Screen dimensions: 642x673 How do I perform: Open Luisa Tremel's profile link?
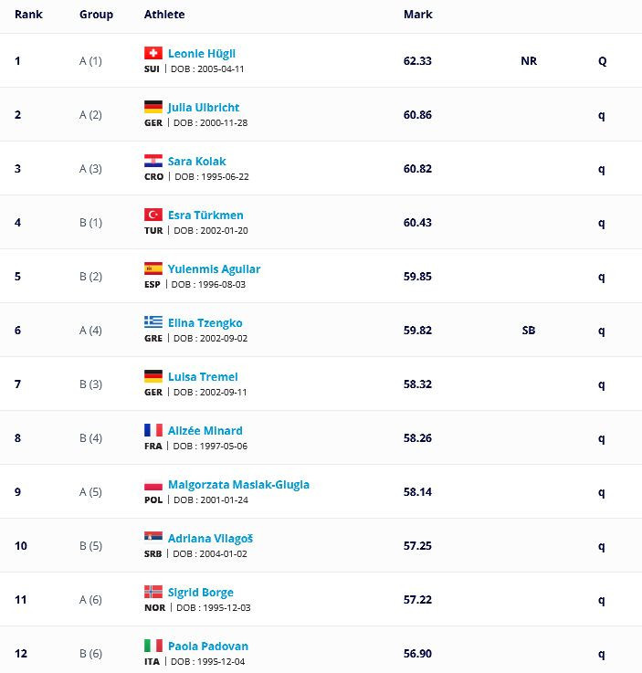[x=203, y=377]
